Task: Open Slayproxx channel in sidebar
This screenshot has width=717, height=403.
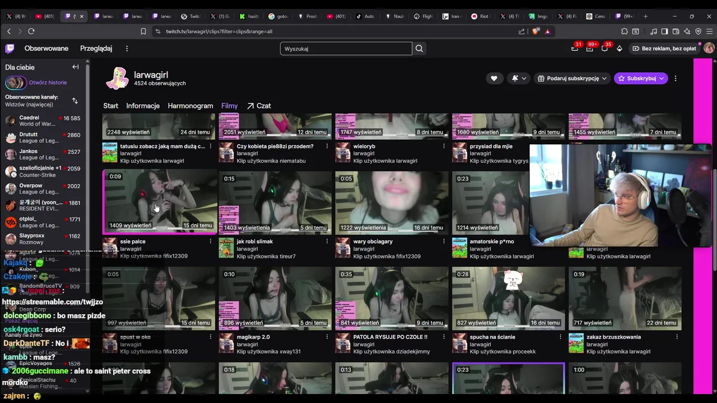Action: pos(43,239)
